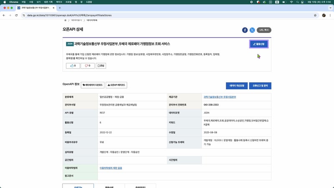Viewport: 334px width, 188px height.
Task: Open the 파일 menu
Action: (x=24, y=2)
